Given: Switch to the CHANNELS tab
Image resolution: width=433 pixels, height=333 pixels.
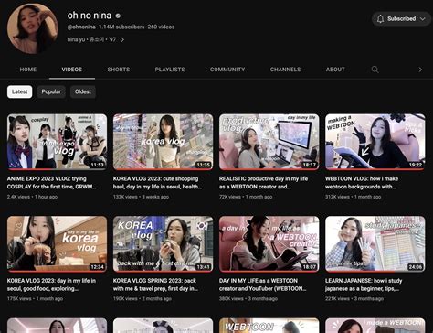Looking at the screenshot, I should (x=285, y=70).
